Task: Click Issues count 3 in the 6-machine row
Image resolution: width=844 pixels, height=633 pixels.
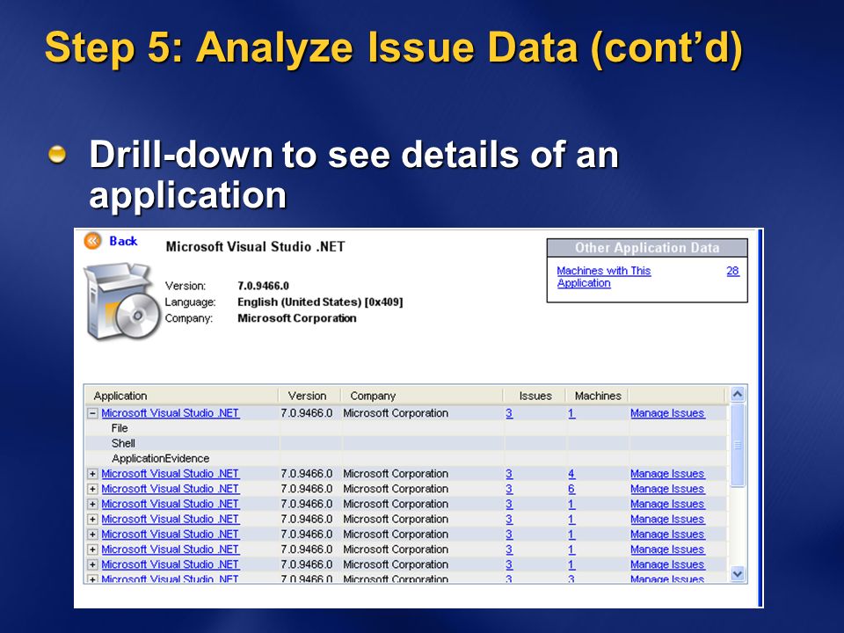Action: [x=509, y=489]
